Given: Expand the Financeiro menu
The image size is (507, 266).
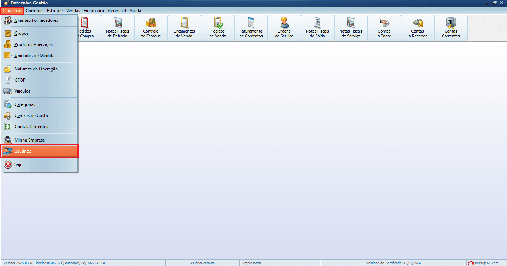Looking at the screenshot, I should (x=94, y=11).
